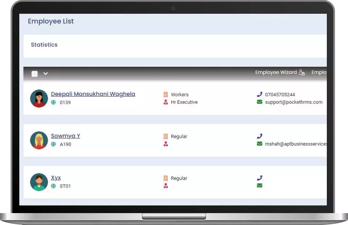The width and height of the screenshot is (348, 225).
Task: Expand the dropdown chevron beside the select-all checkbox
Action: click(x=46, y=74)
